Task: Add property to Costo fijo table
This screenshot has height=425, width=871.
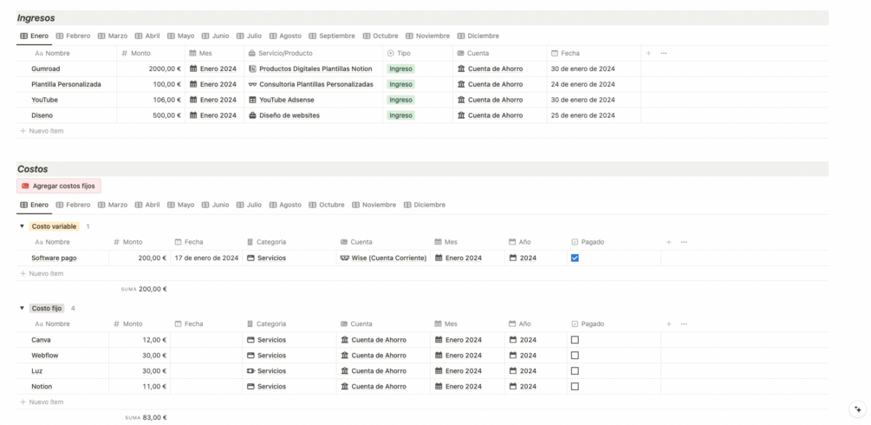Action: coord(669,324)
